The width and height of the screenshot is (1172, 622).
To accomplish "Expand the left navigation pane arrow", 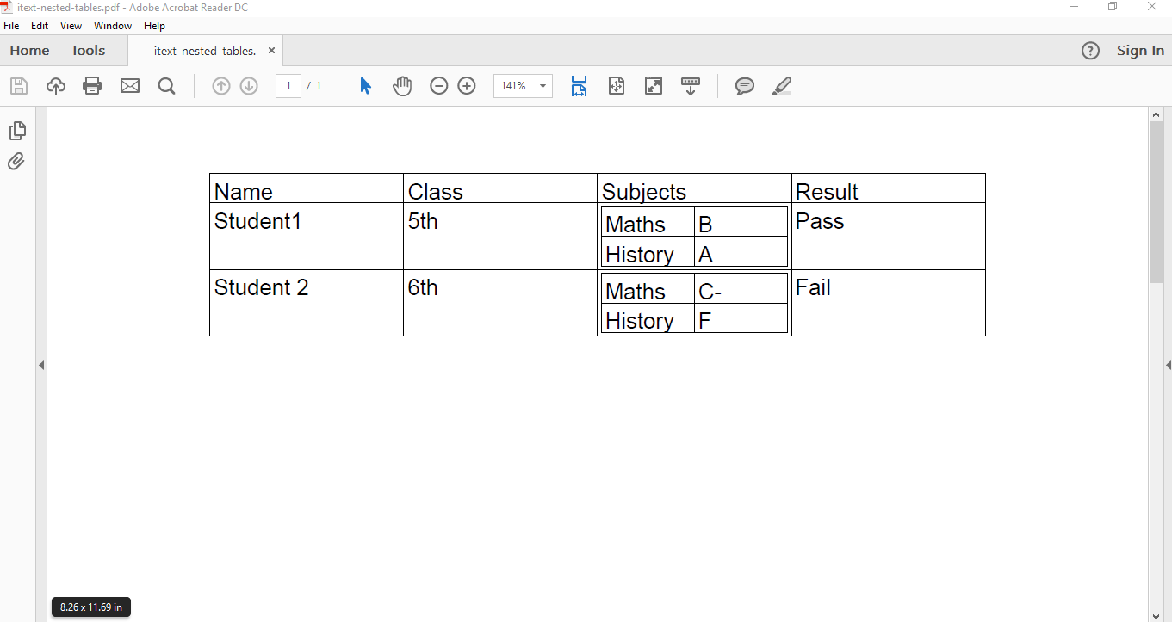I will [41, 366].
